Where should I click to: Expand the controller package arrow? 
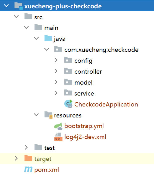(56, 71)
